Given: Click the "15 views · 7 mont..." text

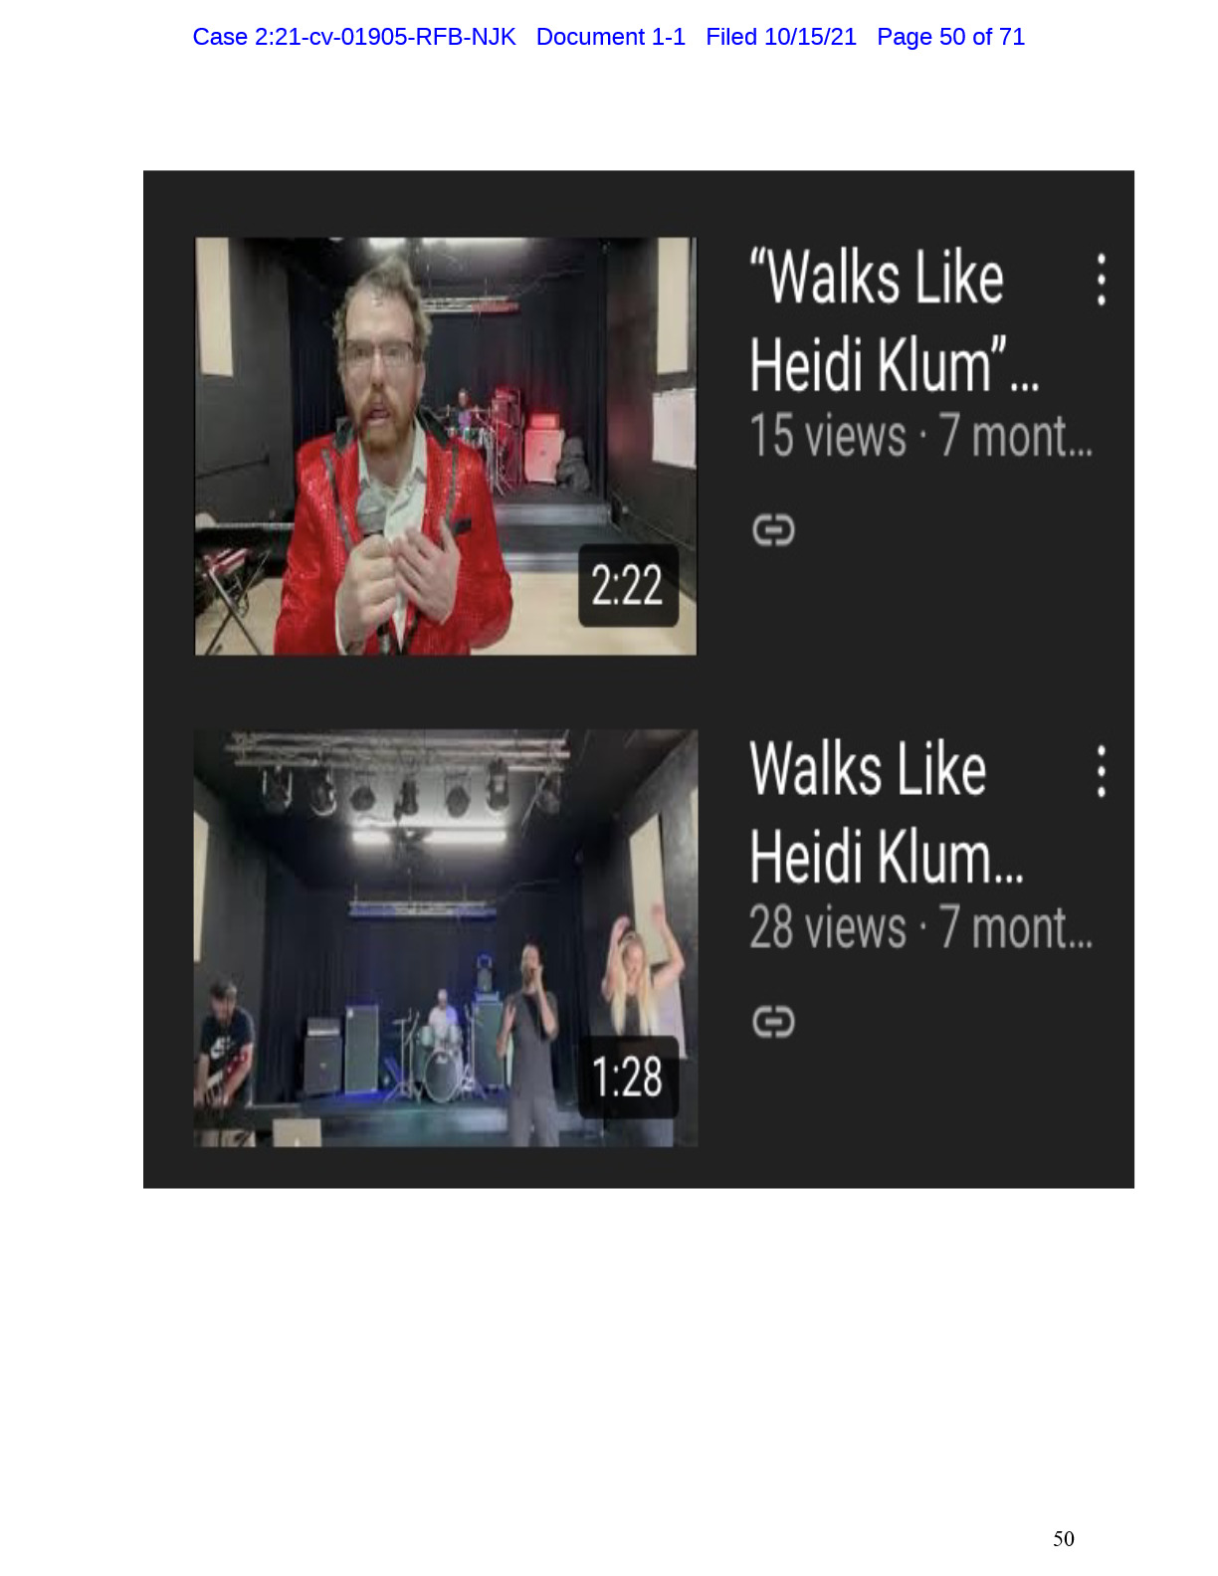Looking at the screenshot, I should coord(920,436).
